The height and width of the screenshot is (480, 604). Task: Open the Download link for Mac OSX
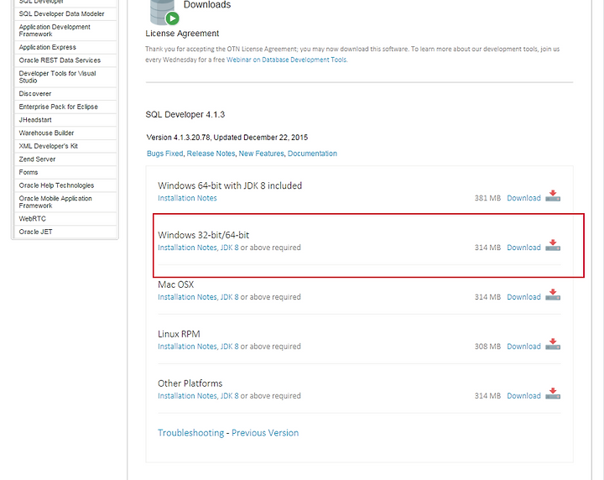tap(523, 297)
